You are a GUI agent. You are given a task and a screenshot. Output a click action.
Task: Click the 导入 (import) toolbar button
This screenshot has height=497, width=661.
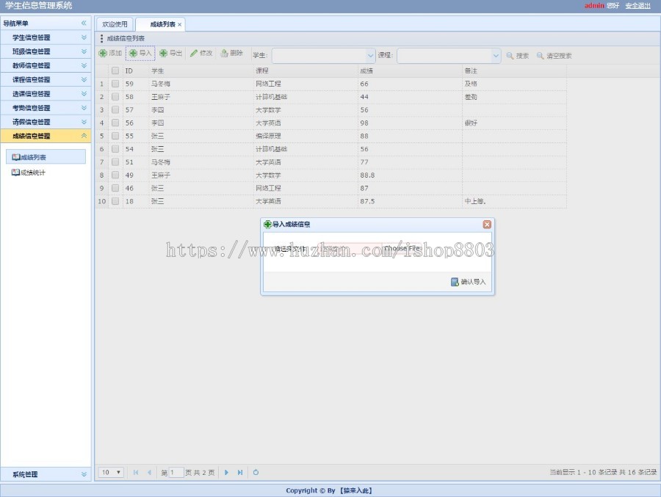coord(140,53)
